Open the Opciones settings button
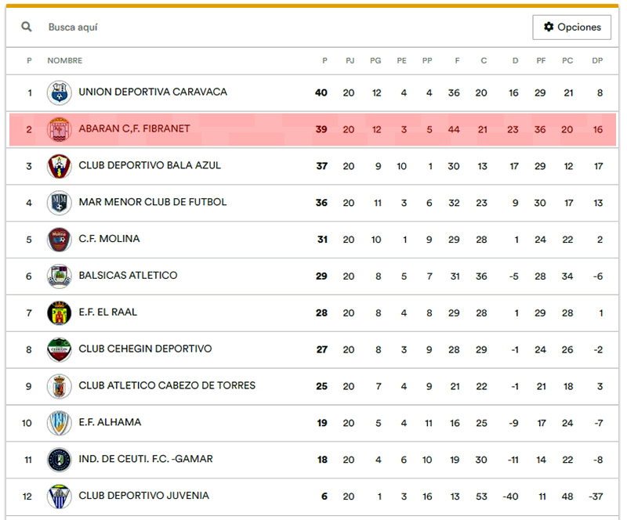Screen dimensions: 627x520 pyautogui.click(x=571, y=27)
